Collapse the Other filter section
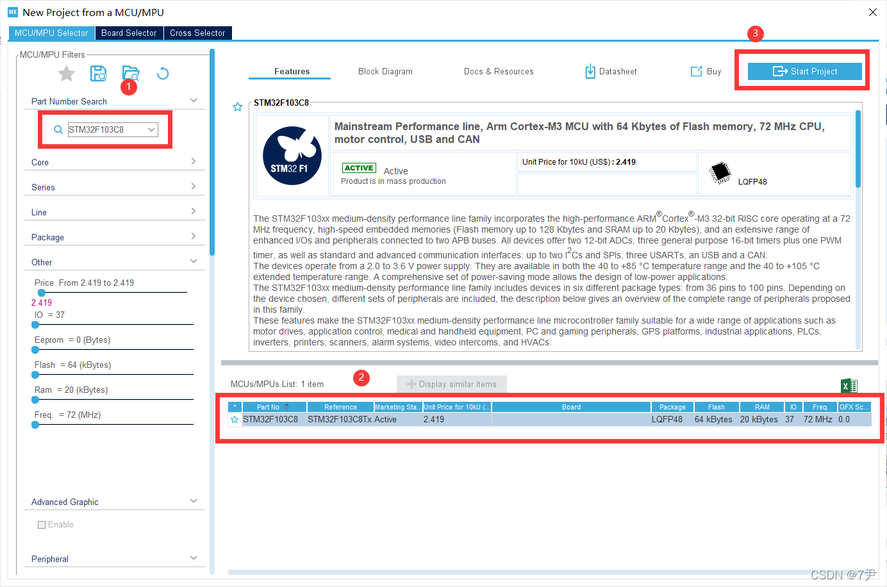 point(194,261)
